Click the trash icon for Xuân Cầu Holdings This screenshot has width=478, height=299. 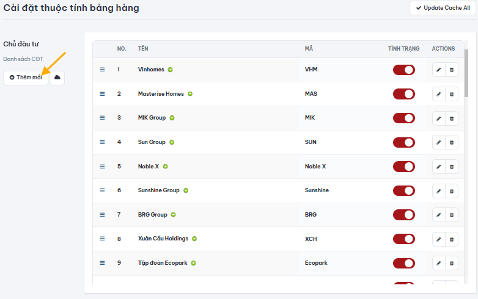click(452, 239)
